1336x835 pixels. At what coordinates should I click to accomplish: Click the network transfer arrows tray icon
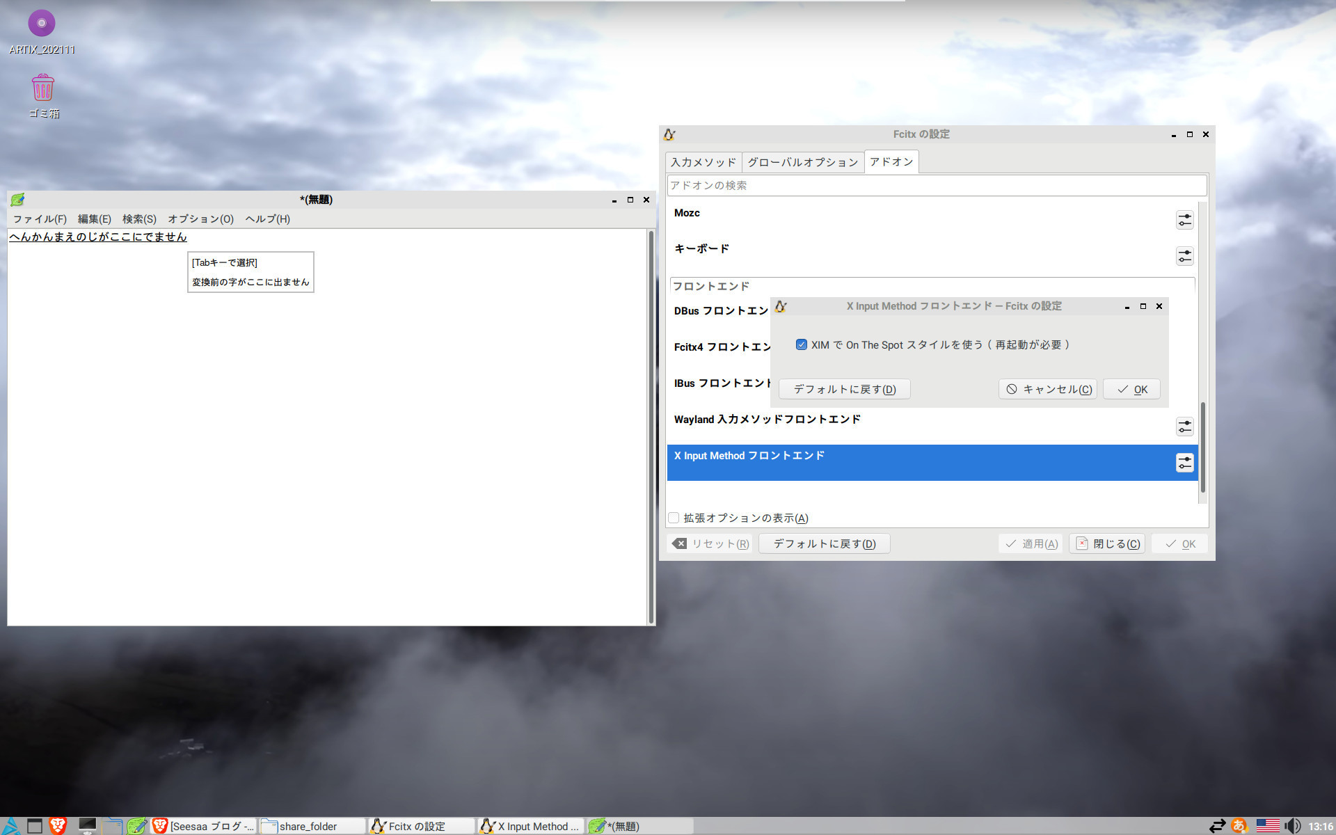click(1217, 826)
